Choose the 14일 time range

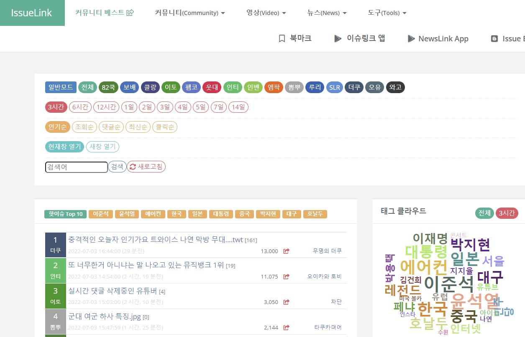pyautogui.click(x=238, y=107)
